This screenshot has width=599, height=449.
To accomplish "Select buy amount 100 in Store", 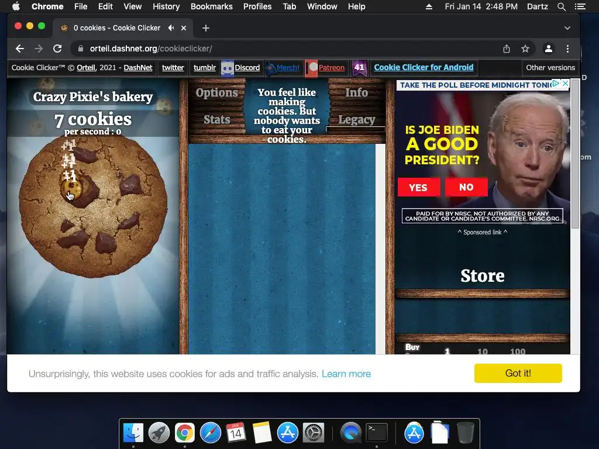I will coord(518,351).
